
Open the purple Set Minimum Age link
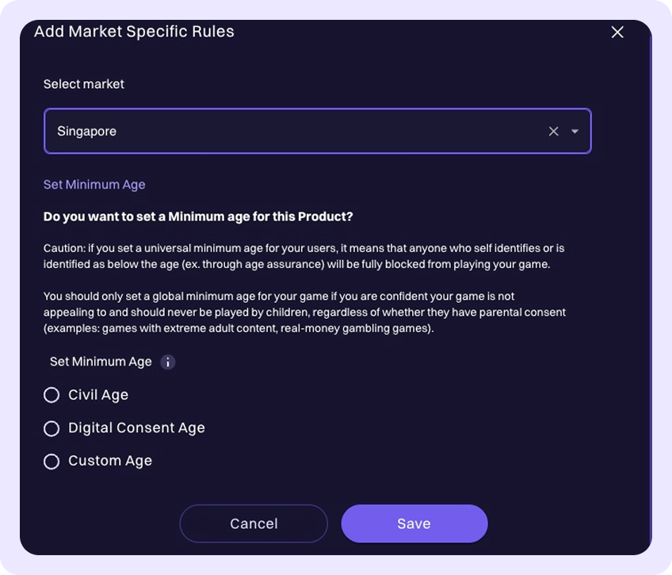[x=94, y=185]
